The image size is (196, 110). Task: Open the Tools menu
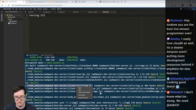pyautogui.click(x=35, y=9)
